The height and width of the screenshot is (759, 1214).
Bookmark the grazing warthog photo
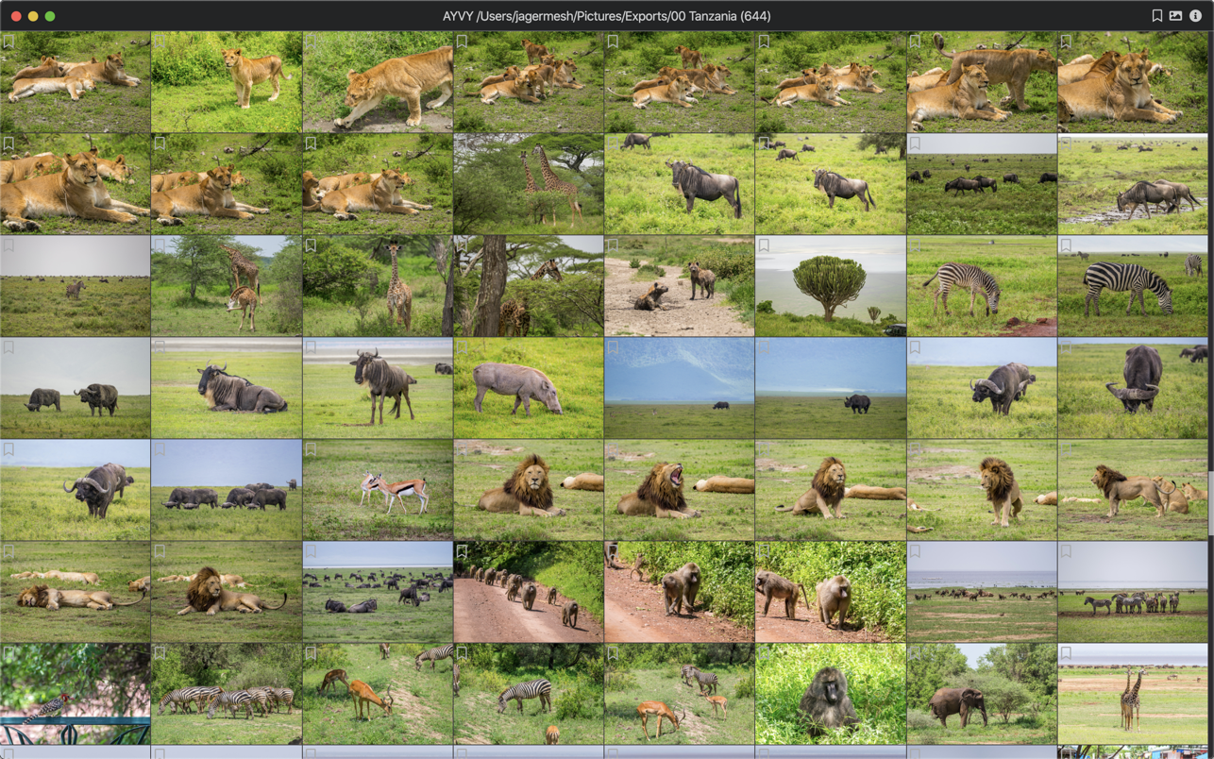(462, 348)
